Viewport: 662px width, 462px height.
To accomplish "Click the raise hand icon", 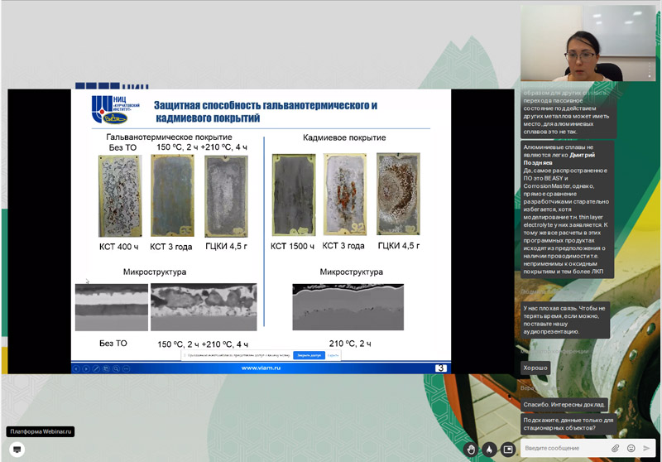I will [471, 449].
